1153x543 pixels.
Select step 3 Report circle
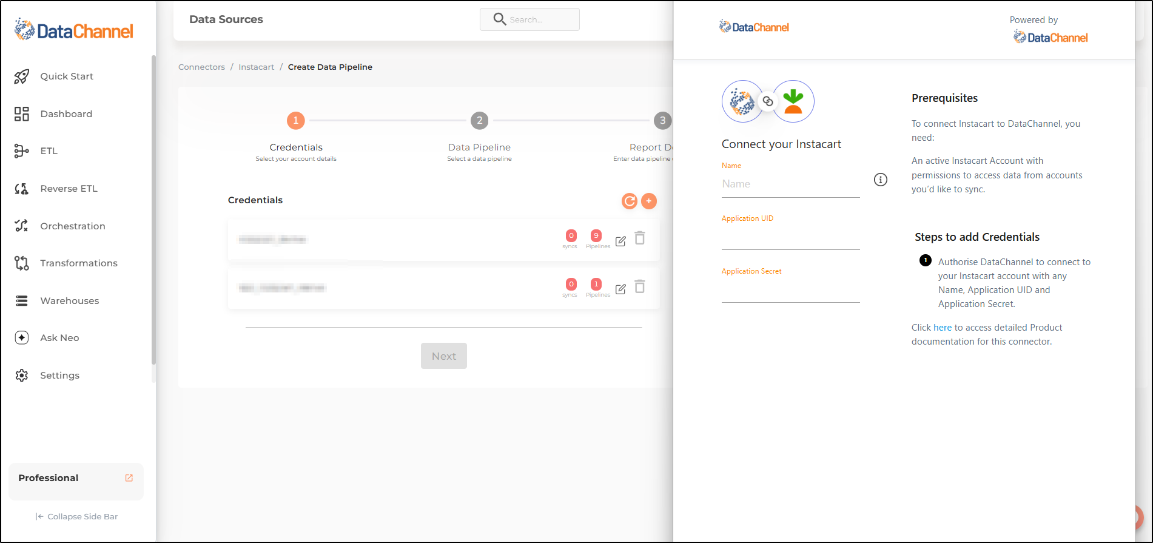(662, 120)
